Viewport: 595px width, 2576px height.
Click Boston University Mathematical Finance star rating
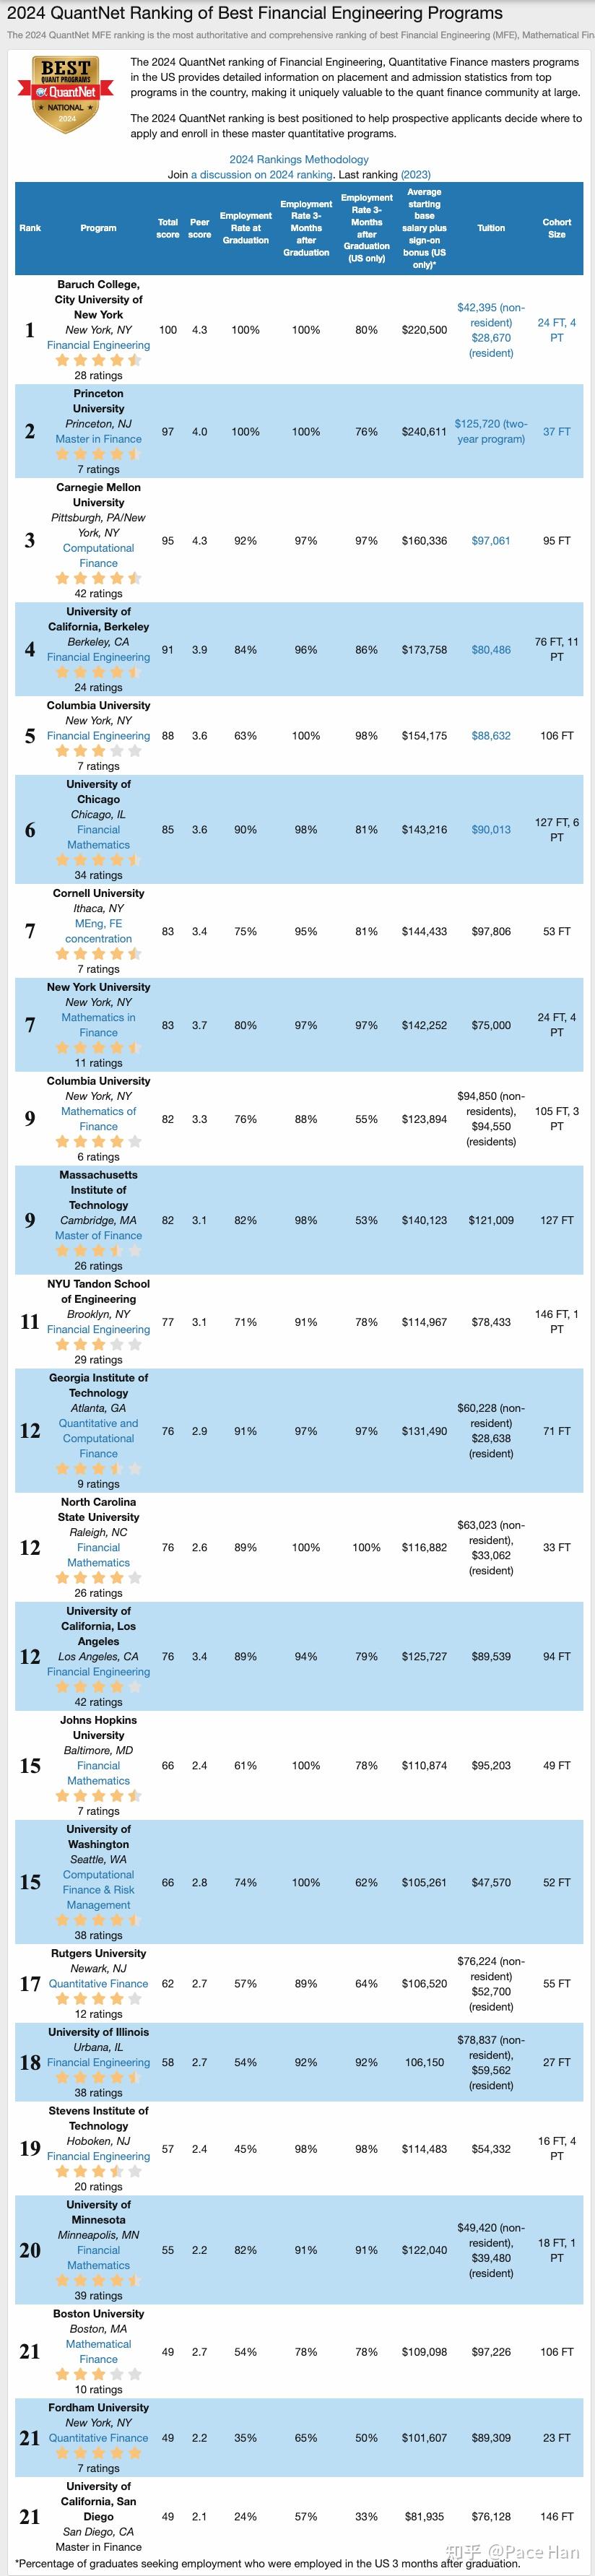(98, 2374)
